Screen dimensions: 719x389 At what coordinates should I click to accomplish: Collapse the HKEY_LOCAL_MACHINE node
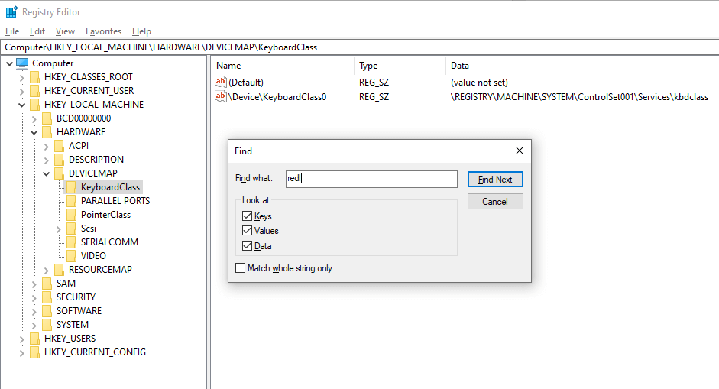click(21, 105)
